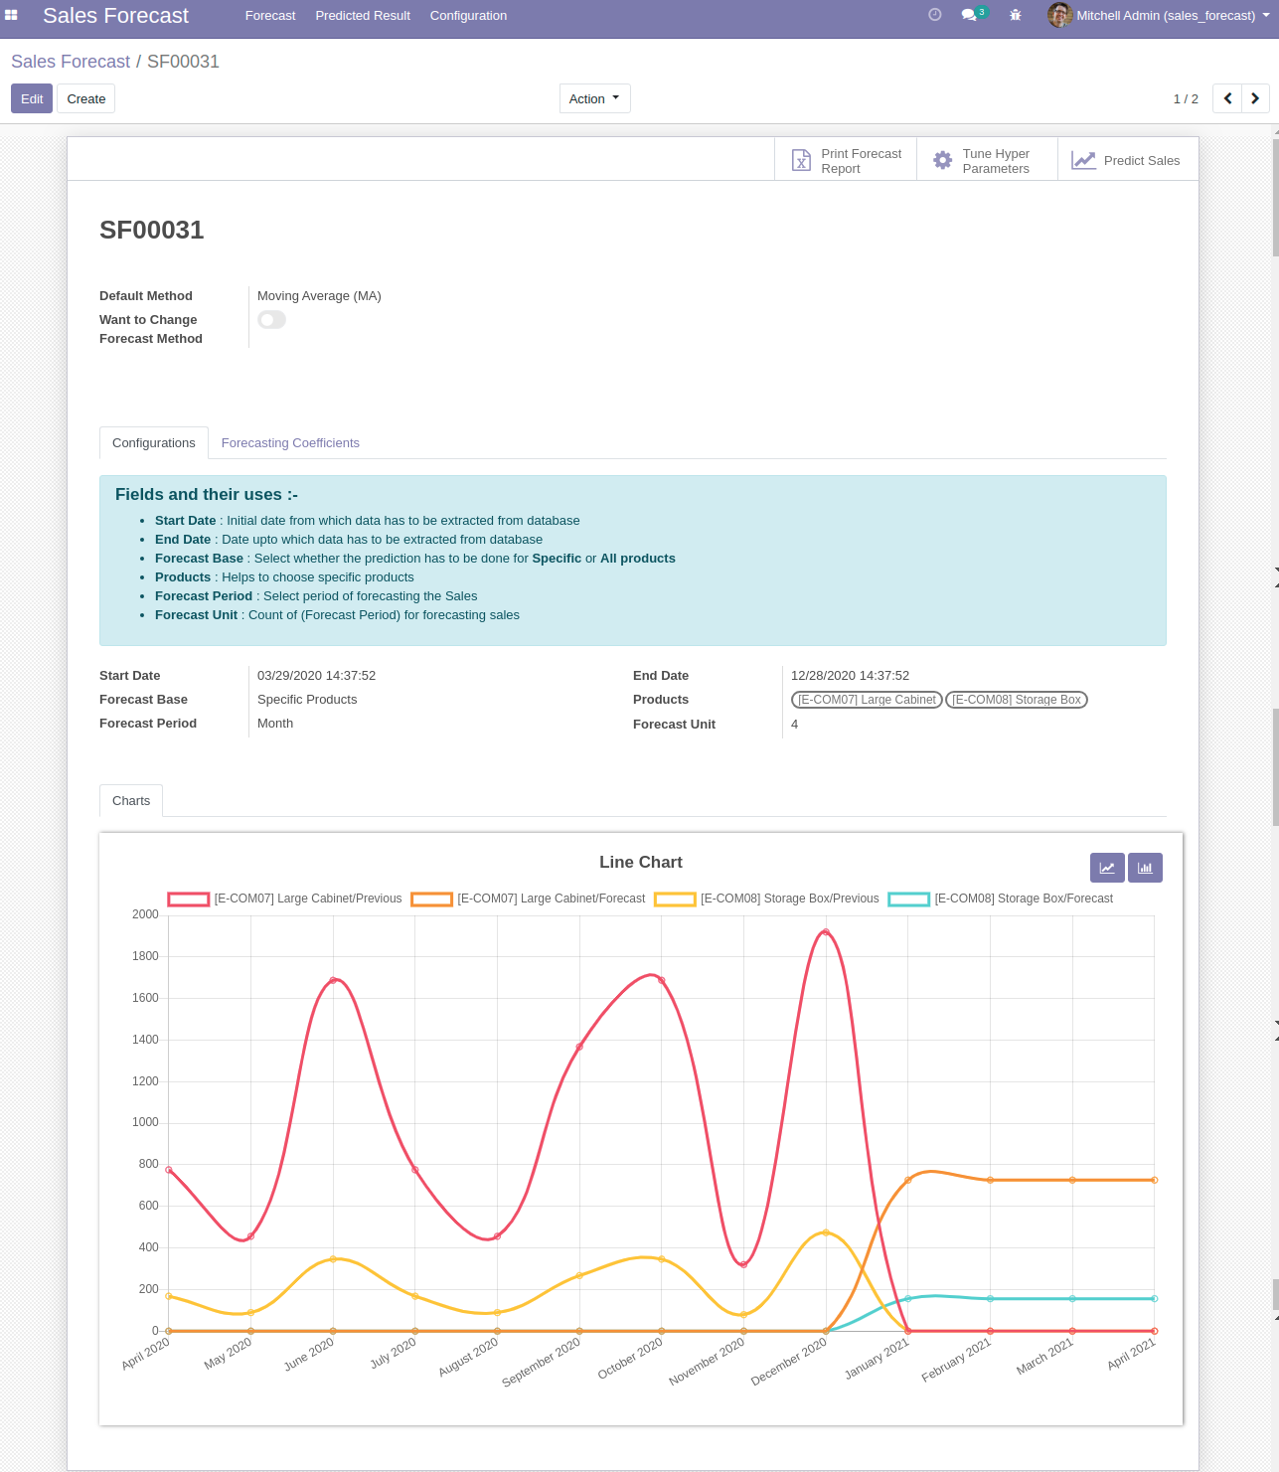This screenshot has height=1472, width=1279.
Task: Click the Edit button
Action: pos(32,98)
